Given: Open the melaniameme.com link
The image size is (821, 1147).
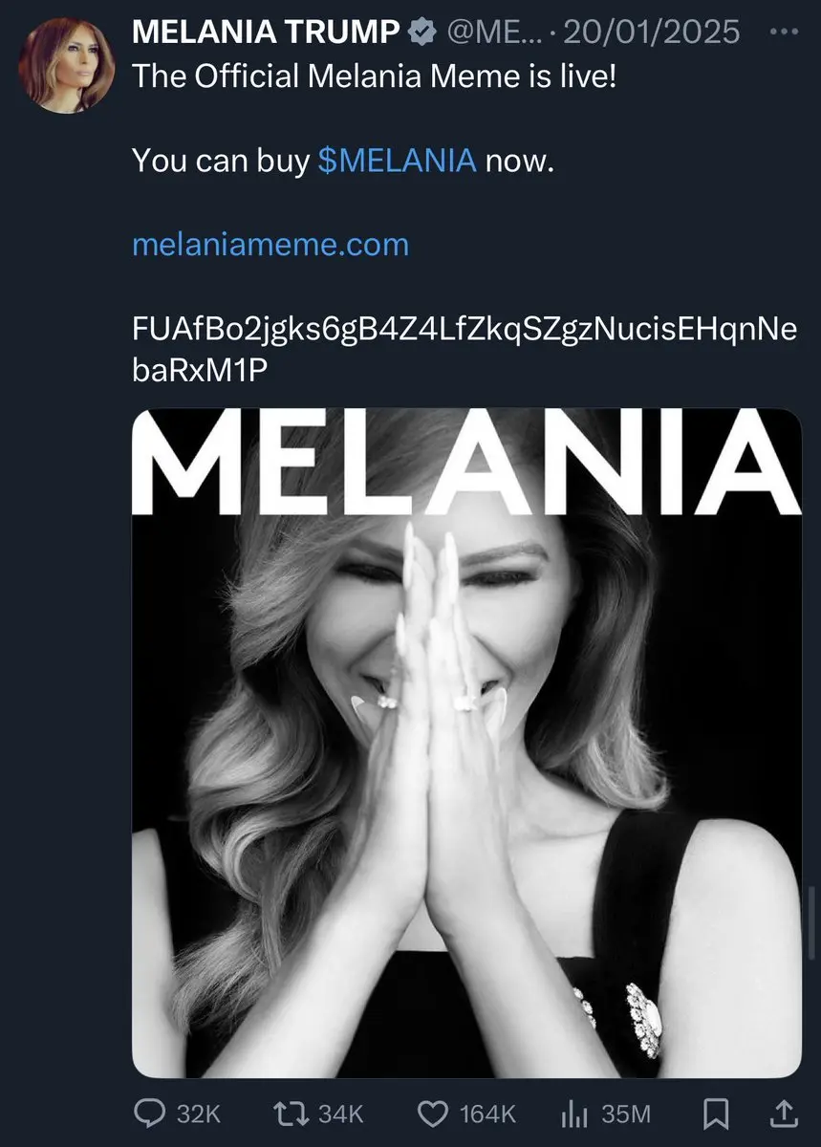Looking at the screenshot, I should tap(270, 245).
